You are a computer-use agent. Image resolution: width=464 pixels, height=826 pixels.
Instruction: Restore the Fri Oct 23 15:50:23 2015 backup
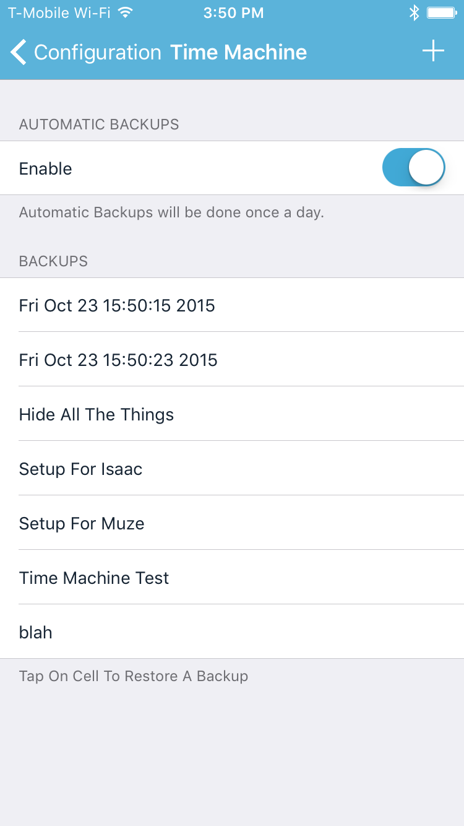[118, 360]
